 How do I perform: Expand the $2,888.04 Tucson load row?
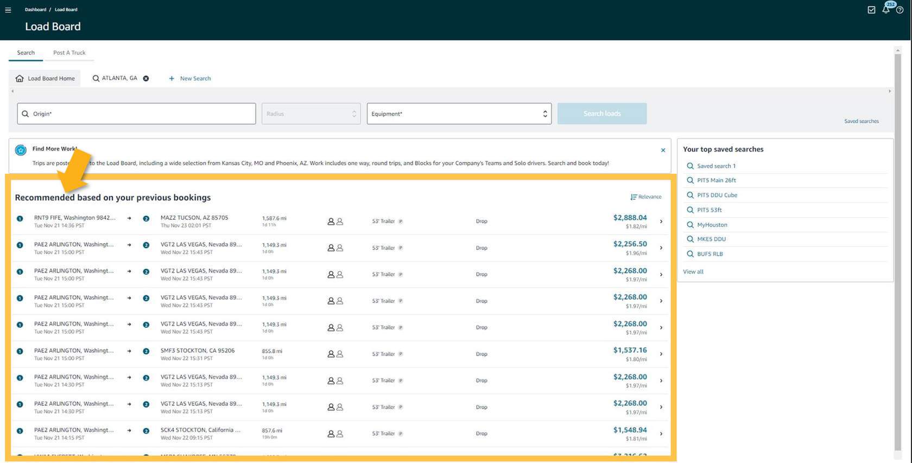(x=661, y=221)
